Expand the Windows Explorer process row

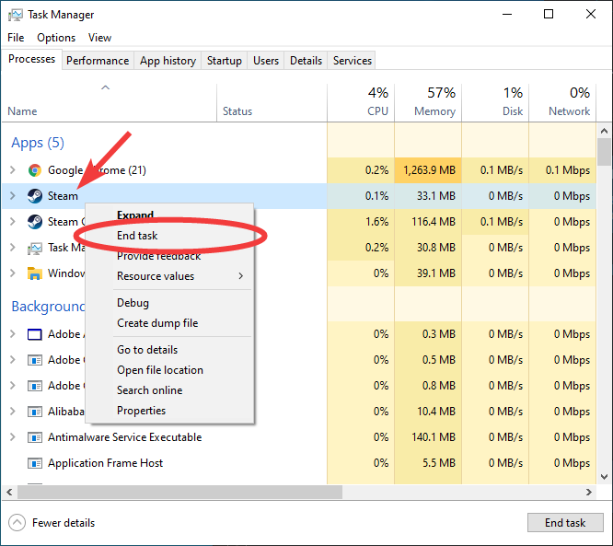[x=13, y=273]
